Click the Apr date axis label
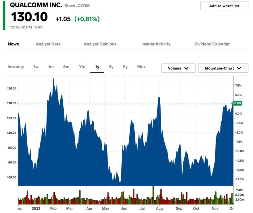This screenshot has width=253, height=213. [89, 209]
